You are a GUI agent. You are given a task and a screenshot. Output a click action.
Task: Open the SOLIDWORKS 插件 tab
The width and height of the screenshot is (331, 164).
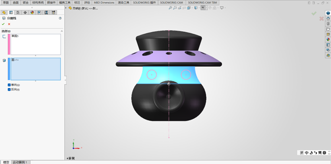coord(144,3)
